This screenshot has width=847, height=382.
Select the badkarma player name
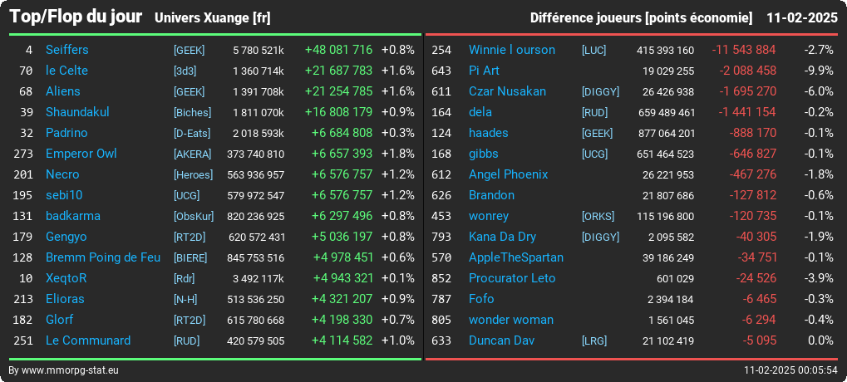(73, 216)
